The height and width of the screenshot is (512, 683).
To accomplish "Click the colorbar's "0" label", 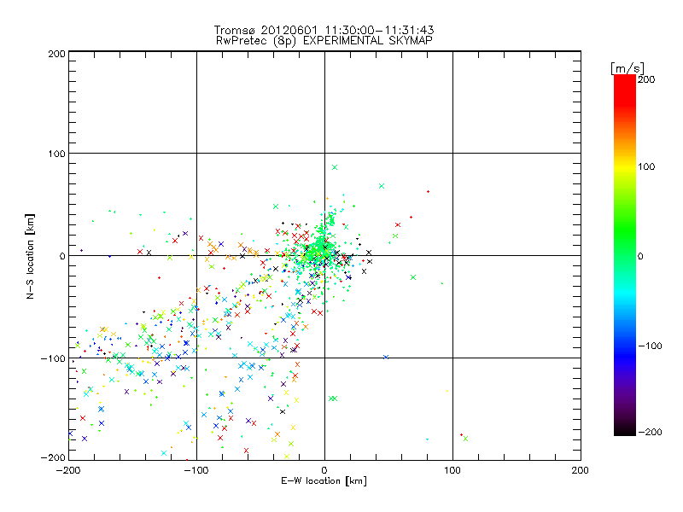I will (640, 256).
